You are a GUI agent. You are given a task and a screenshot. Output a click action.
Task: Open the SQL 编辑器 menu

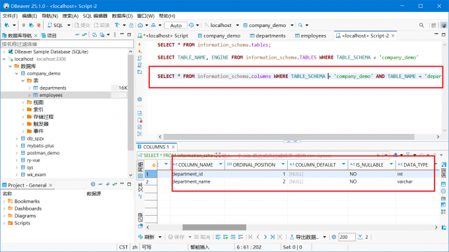click(95, 16)
